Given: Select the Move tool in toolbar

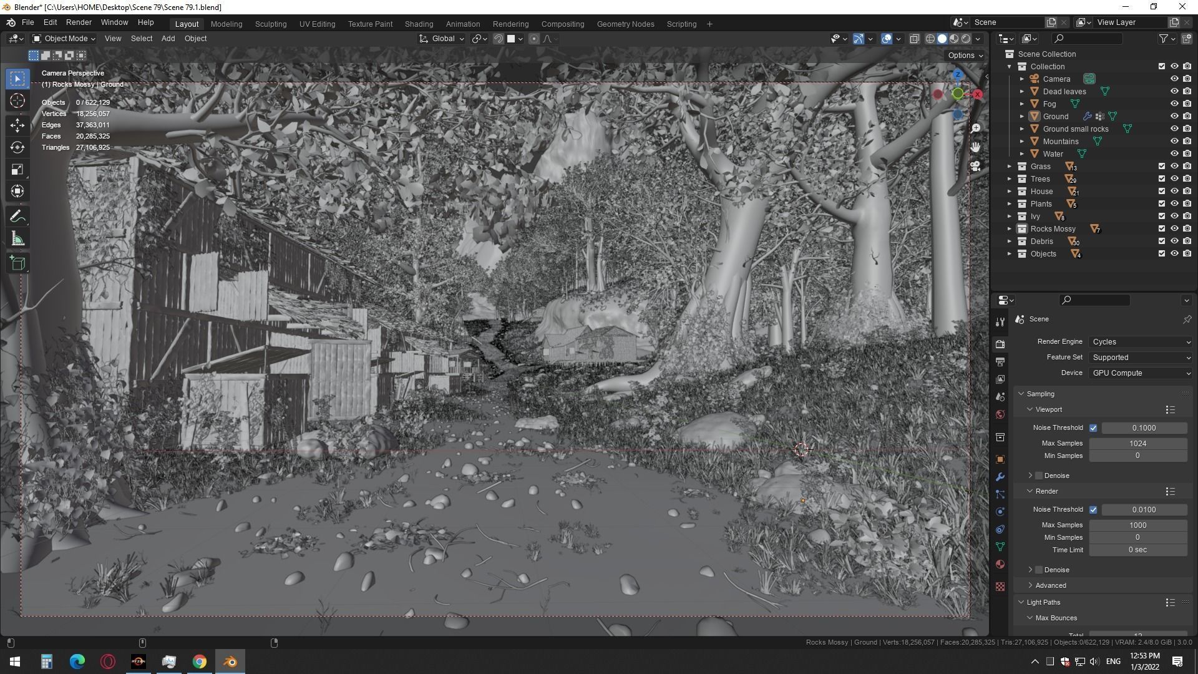Looking at the screenshot, I should click(17, 125).
